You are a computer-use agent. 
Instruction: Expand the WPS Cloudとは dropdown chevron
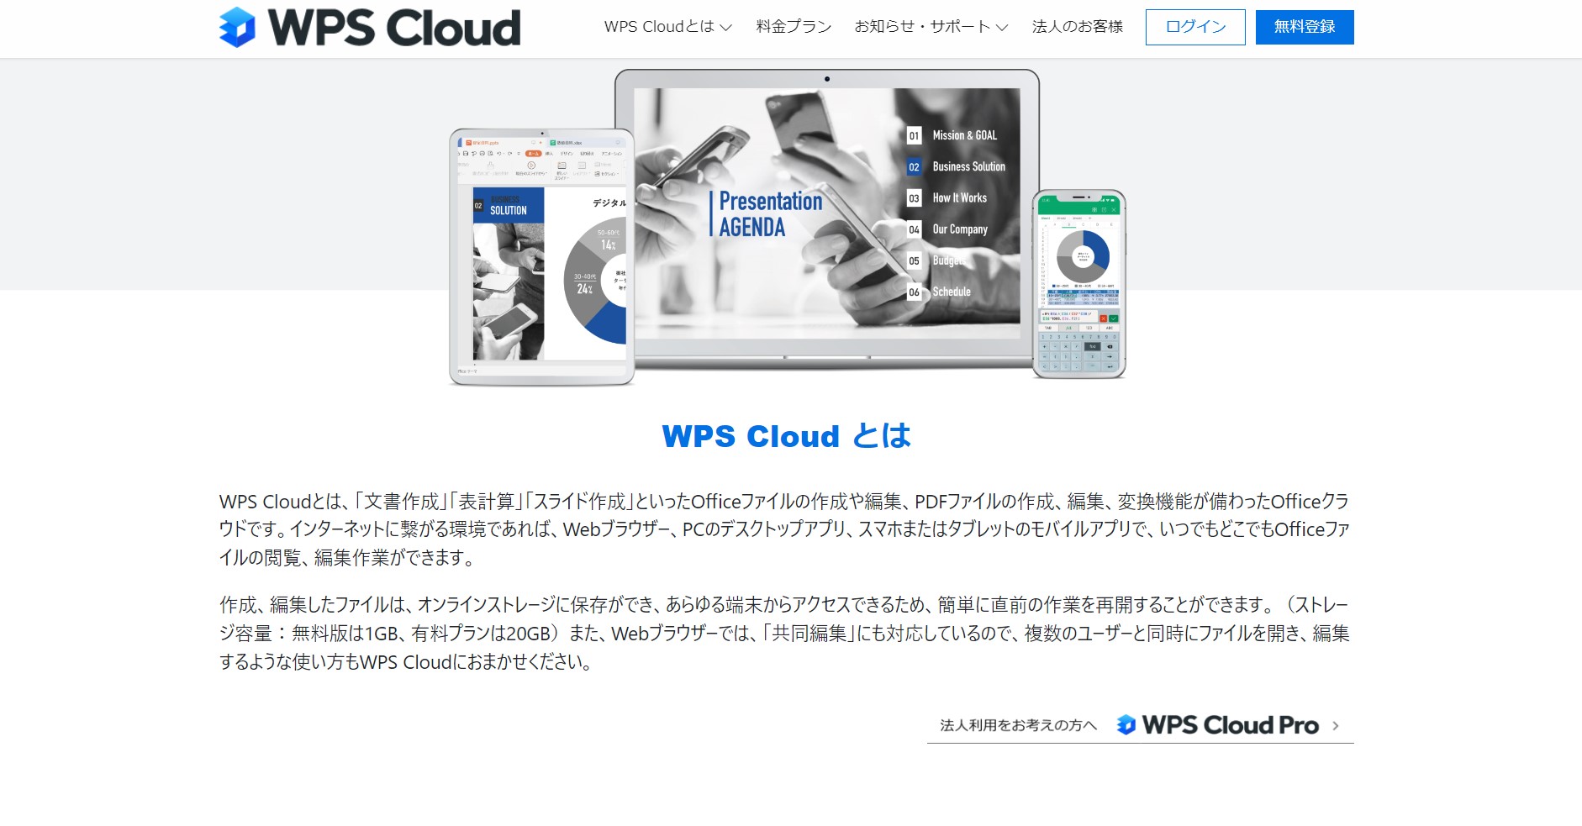(726, 28)
